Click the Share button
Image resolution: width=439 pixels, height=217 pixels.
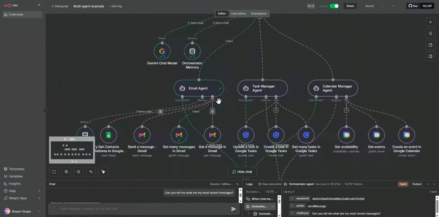click(x=350, y=6)
